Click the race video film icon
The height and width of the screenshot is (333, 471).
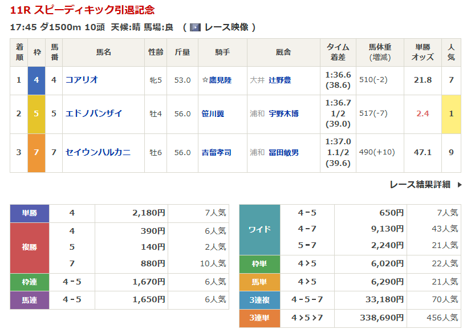195,27
